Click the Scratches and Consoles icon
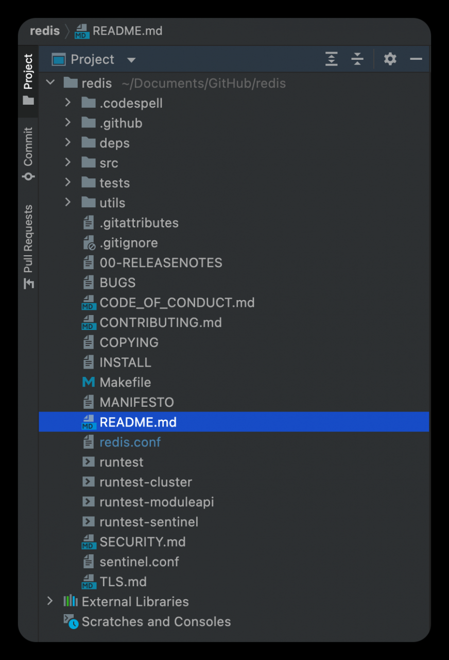The image size is (449, 660). (71, 621)
